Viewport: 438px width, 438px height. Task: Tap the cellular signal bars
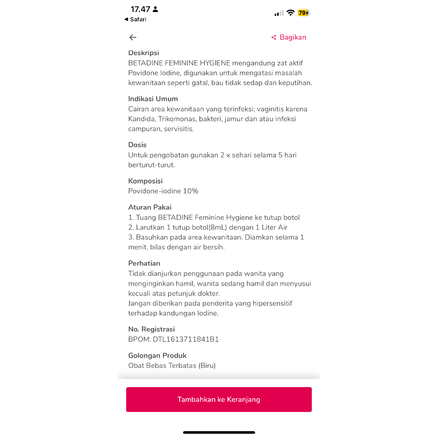[279, 13]
